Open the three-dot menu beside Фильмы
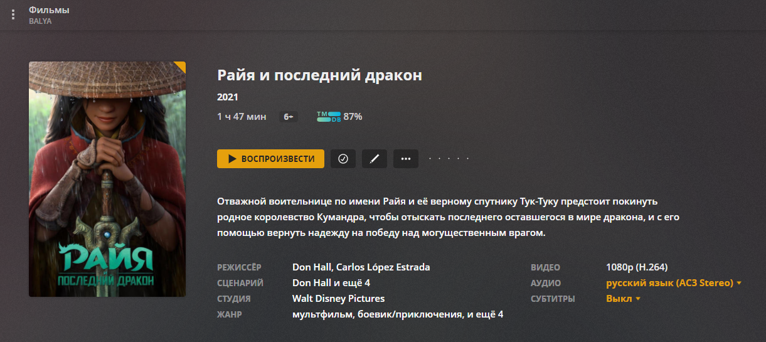 (13, 14)
